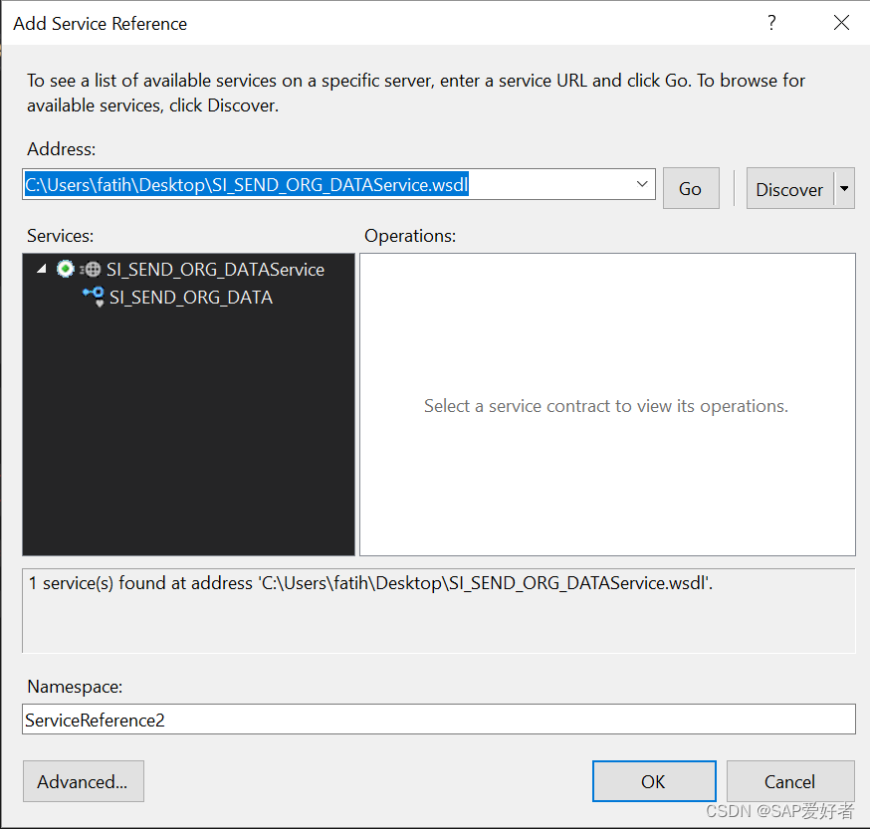Click the help question mark button

point(771,23)
